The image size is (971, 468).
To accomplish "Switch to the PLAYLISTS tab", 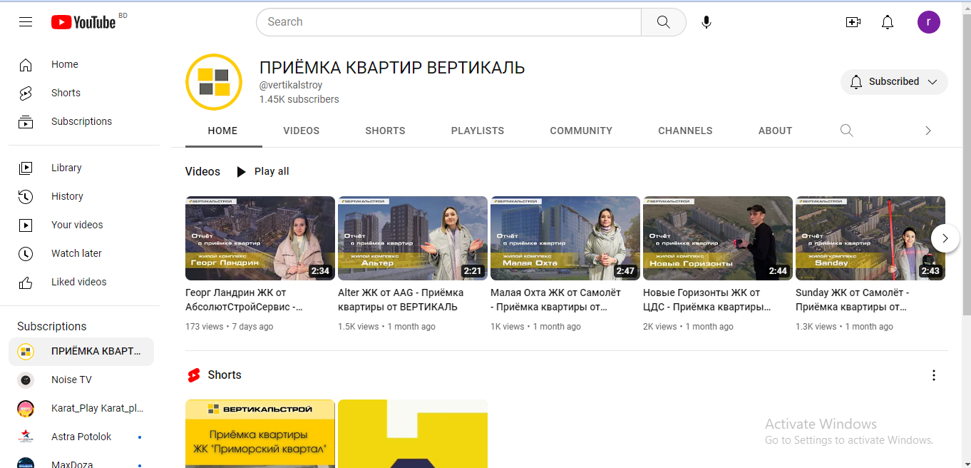I will click(x=478, y=131).
